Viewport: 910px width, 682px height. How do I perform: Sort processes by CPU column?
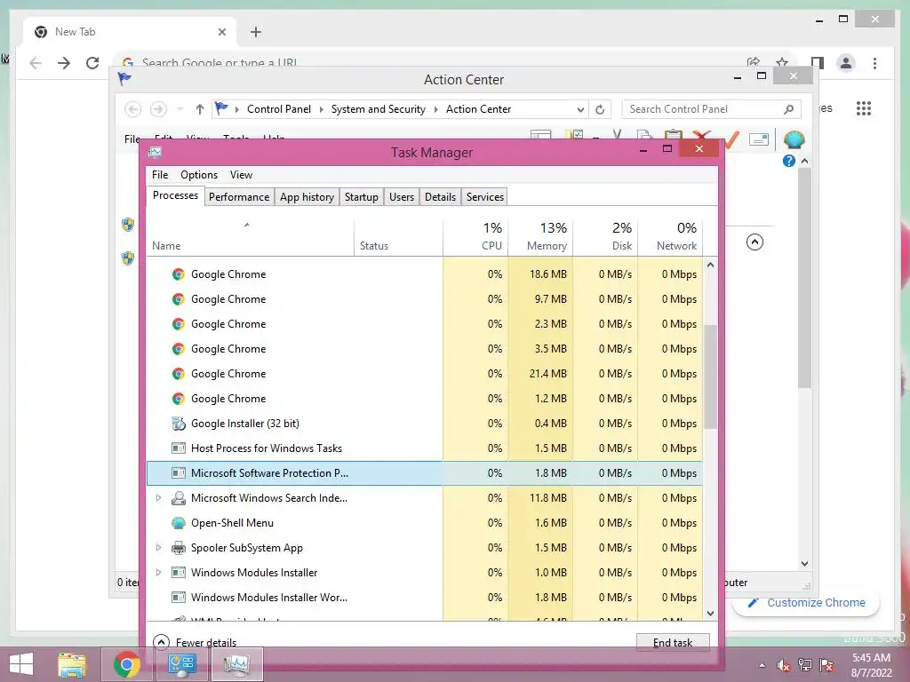(475, 237)
